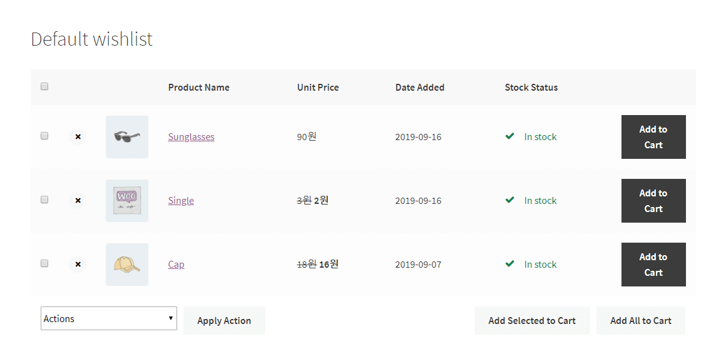Image resolution: width=721 pixels, height=364 pixels.
Task: Open the Woo Single product thumbnail
Action: (127, 201)
